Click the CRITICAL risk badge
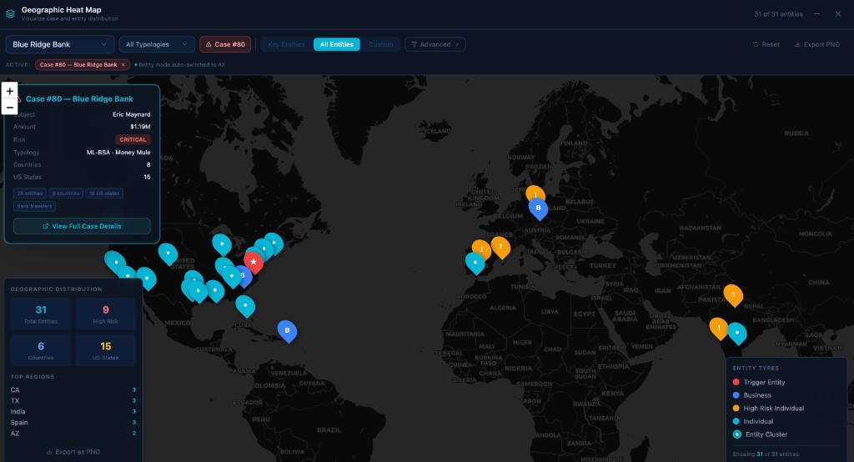Viewport: 854px width, 462px height. pyautogui.click(x=133, y=139)
